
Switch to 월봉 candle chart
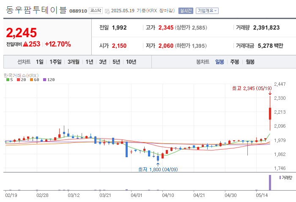250,62
